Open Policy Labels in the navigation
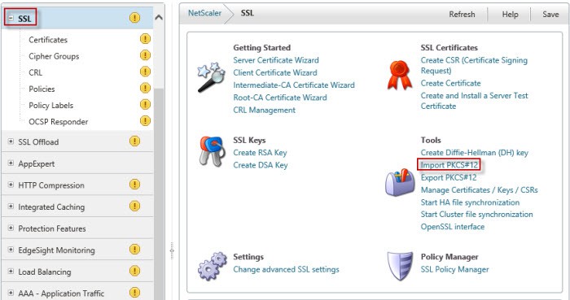The image size is (570, 300). 50,105
